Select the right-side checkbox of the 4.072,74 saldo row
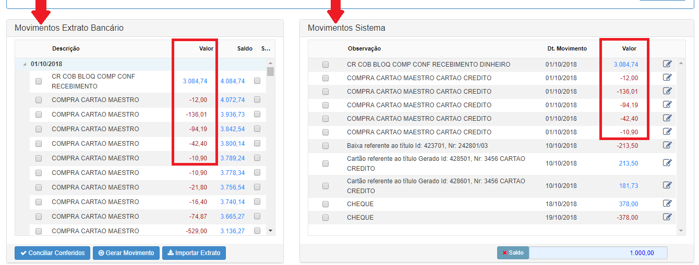This screenshot has height=265, width=699. (257, 99)
